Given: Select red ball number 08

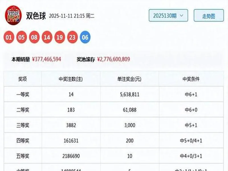Looking at the screenshot, I should pyautogui.click(x=33, y=36).
